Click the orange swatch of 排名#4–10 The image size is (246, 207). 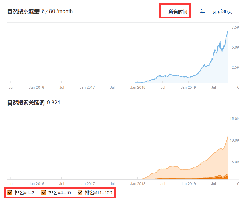(x=43, y=193)
